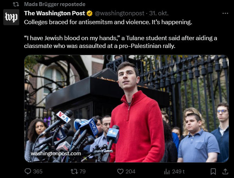Toggle the bookmark icon on the post
Viewport: 234px width, 178px height.
tap(213, 171)
